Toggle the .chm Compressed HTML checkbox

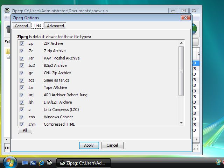click(22, 124)
